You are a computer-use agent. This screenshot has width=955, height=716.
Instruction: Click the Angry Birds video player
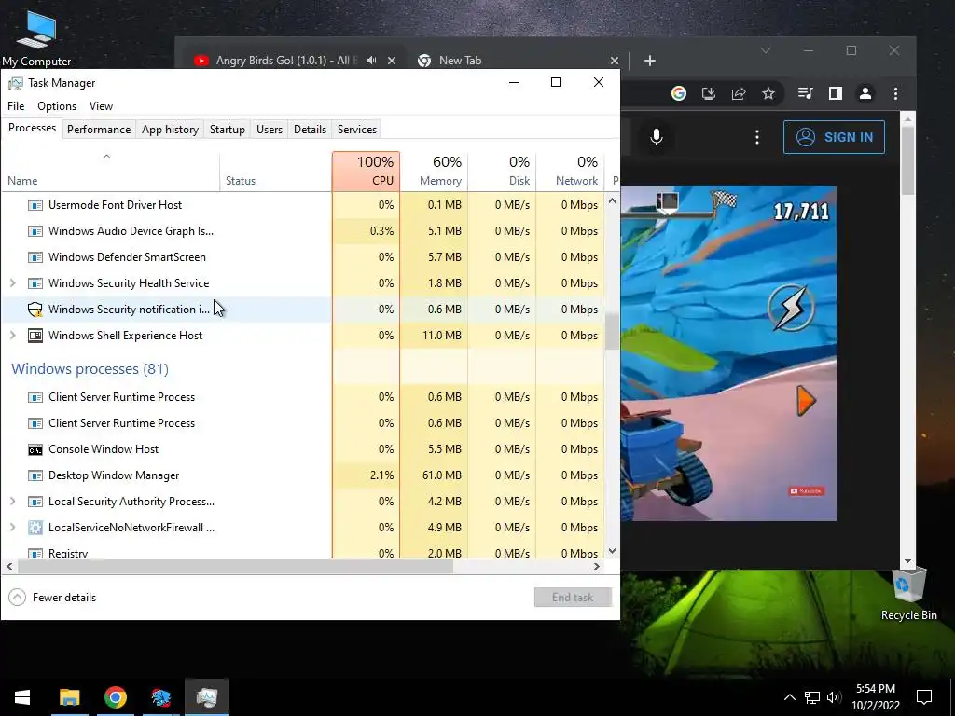[x=728, y=353]
